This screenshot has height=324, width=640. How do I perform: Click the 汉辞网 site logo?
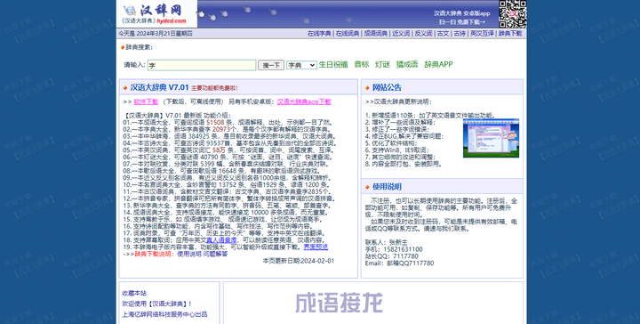click(x=156, y=13)
